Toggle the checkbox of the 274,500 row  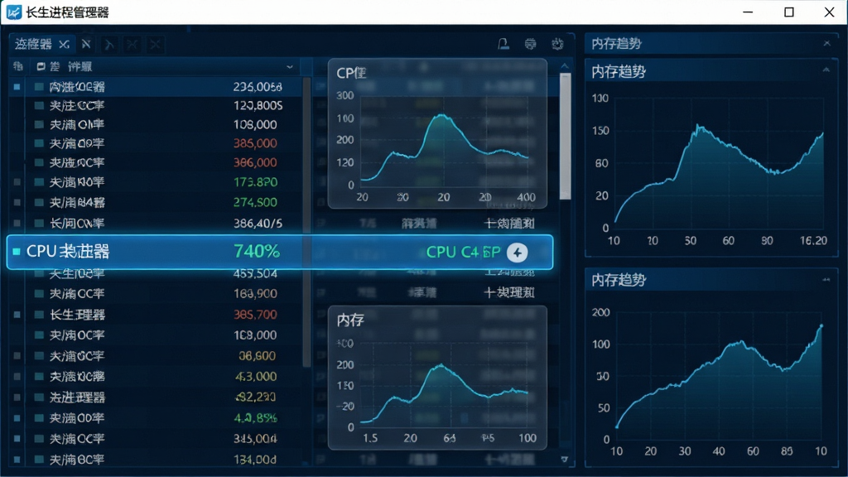click(x=17, y=202)
